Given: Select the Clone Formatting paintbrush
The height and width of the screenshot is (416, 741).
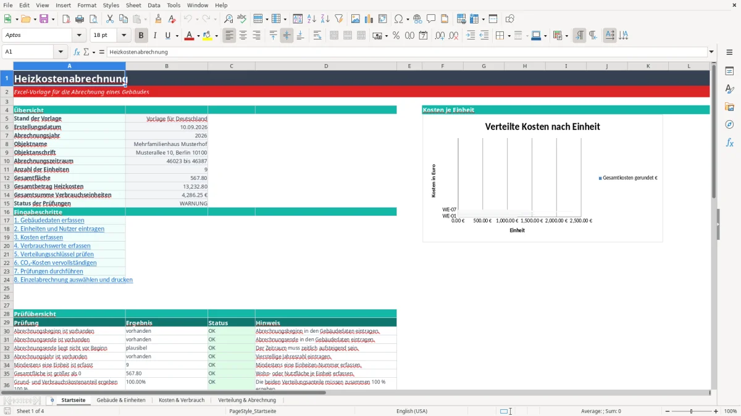Looking at the screenshot, I should [x=159, y=19].
